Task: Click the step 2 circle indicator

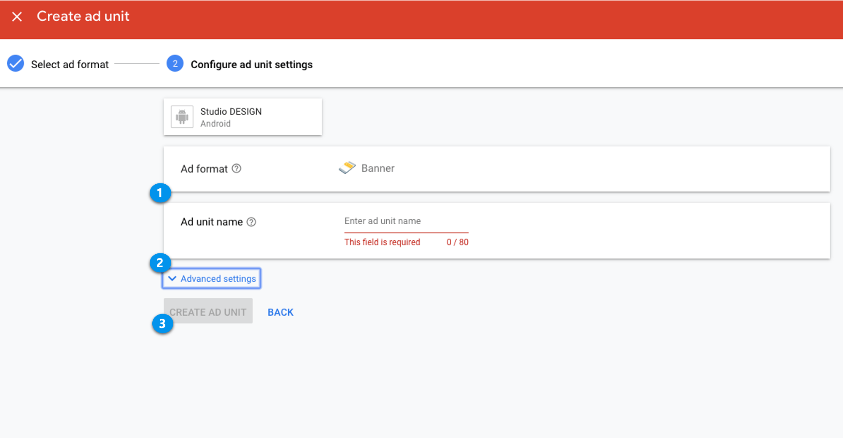Action: pos(175,64)
